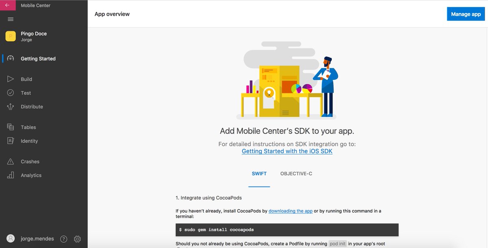Click the Tables icon in sidebar

click(x=11, y=127)
